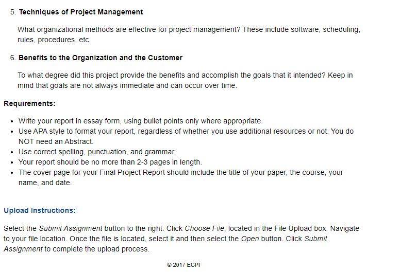
Task: Click the paragraph starting 'To what degree'
Action: tap(185, 80)
